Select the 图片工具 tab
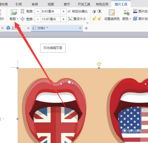This screenshot has height=143, width=148. (x=121, y=4)
